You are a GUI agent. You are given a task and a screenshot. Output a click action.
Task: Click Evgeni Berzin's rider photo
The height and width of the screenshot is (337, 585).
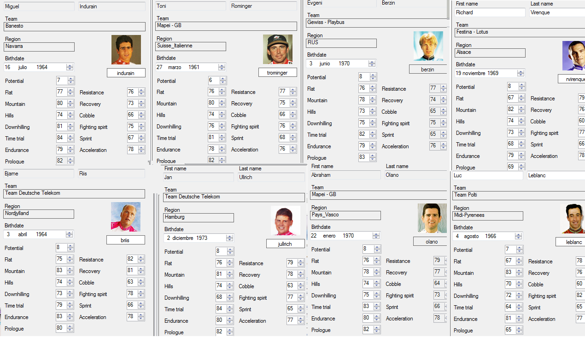428,46
